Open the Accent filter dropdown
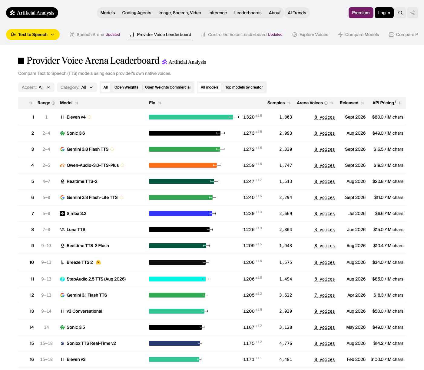The image size is (424, 370). pyautogui.click(x=36, y=87)
